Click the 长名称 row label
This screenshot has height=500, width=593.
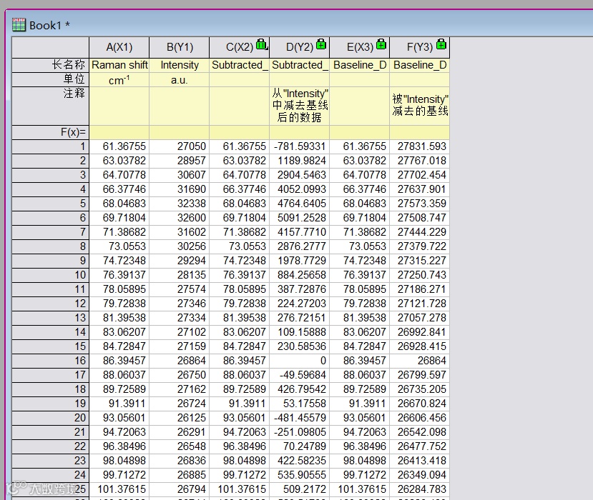(50, 65)
